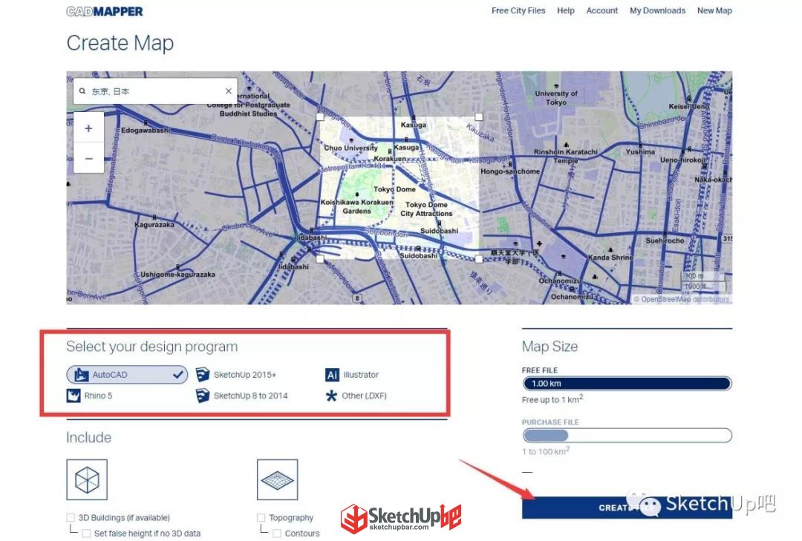Viewport: 802px width, 541px height.
Task: Open Free City Files page
Action: 518,10
